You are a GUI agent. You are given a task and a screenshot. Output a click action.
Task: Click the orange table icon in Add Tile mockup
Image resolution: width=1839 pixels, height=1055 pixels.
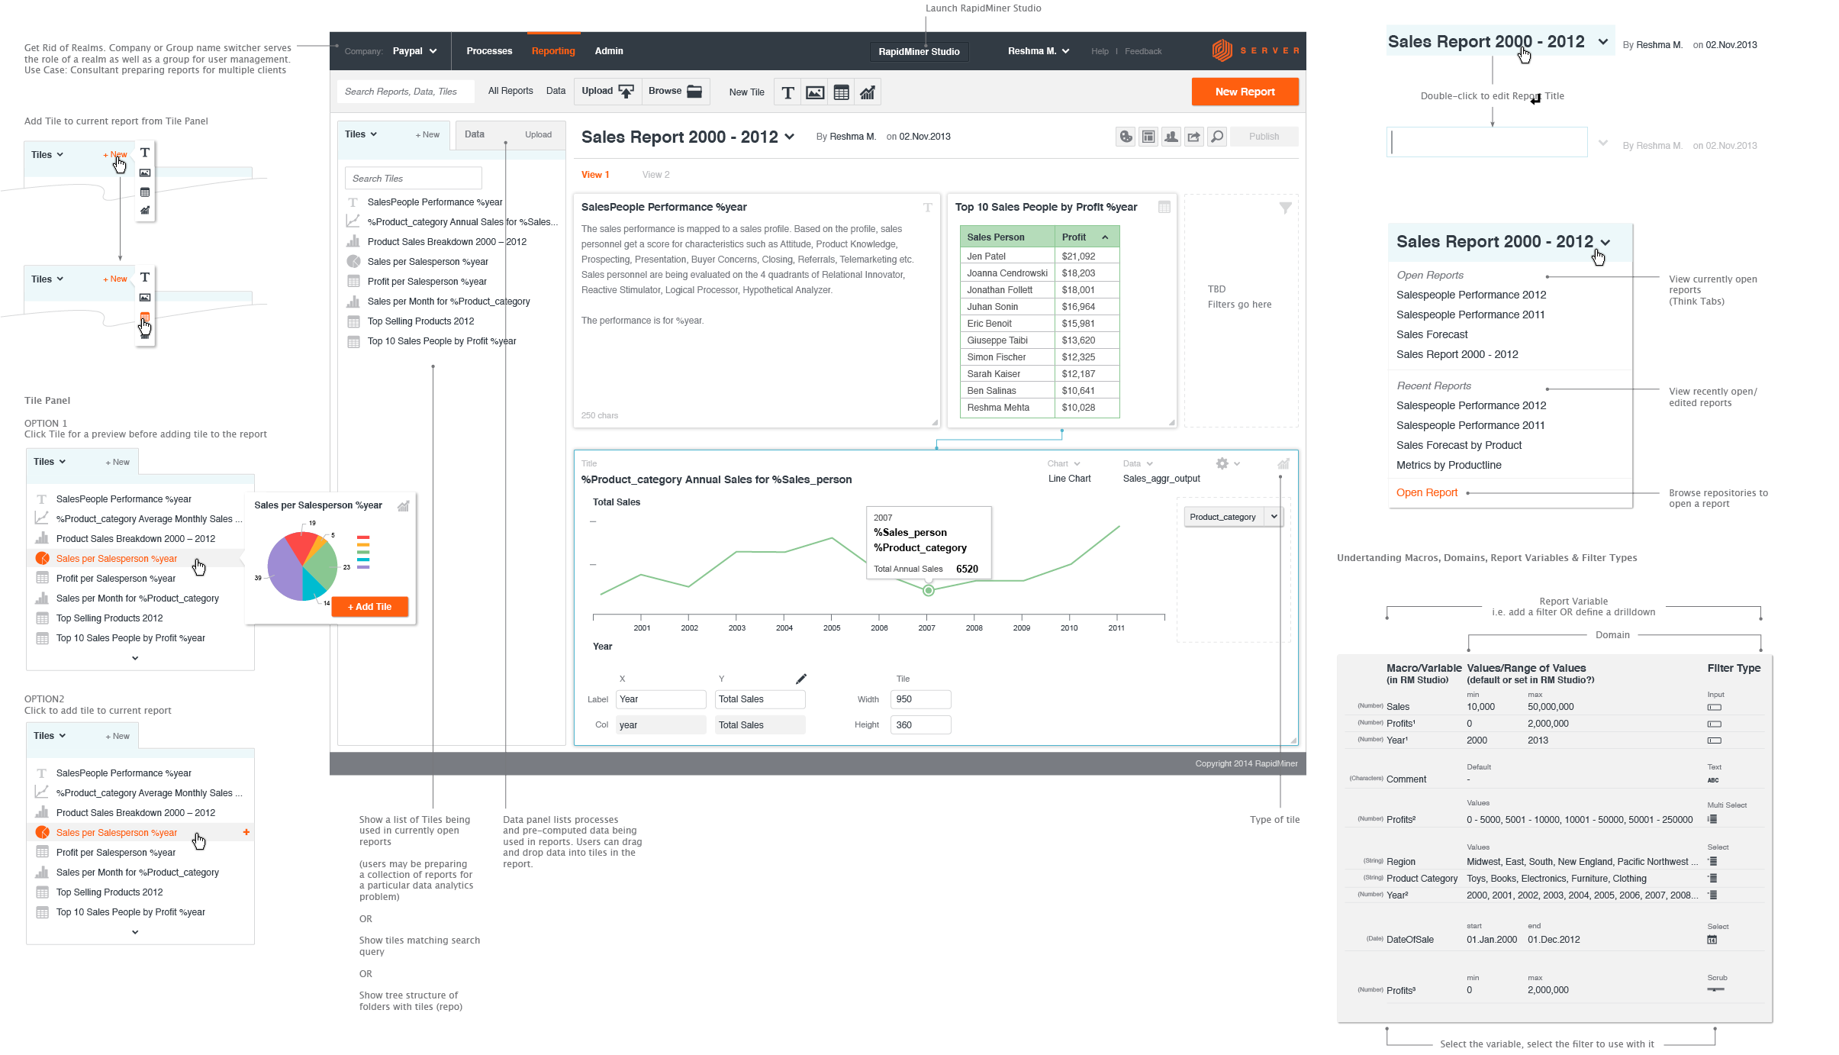(145, 317)
